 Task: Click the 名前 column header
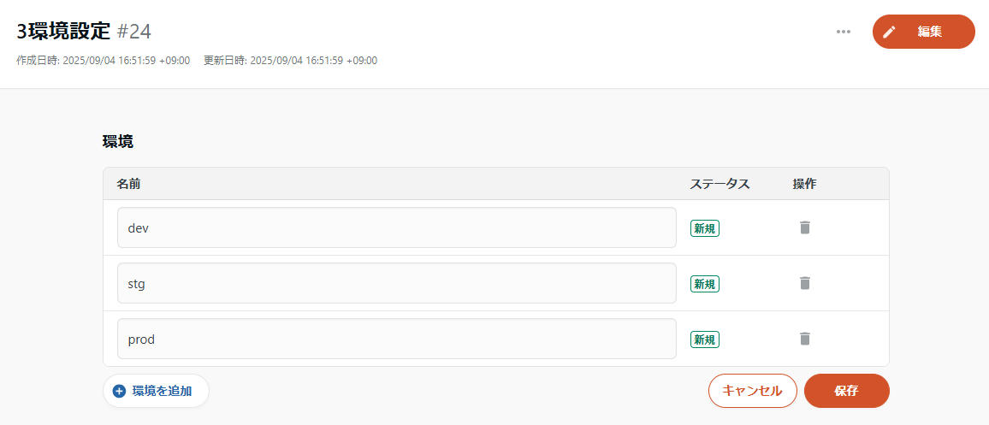click(x=129, y=184)
